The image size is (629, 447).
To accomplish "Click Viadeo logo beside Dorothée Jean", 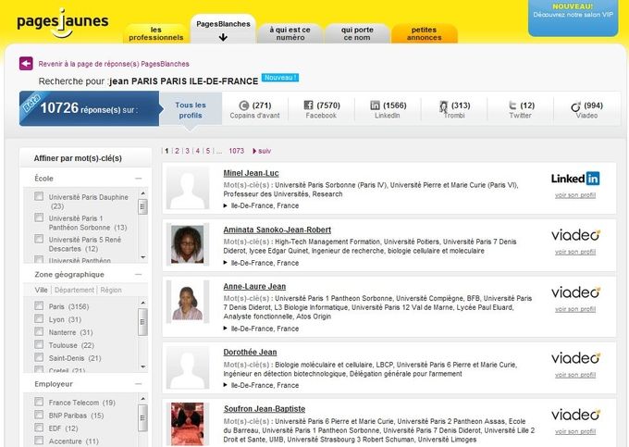I will coord(575,358).
